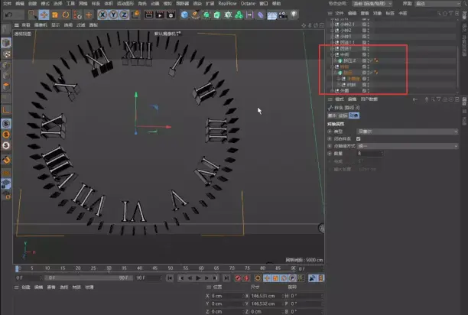Toggle X axis lock
This screenshot has width=468, height=315.
tap(102, 15)
